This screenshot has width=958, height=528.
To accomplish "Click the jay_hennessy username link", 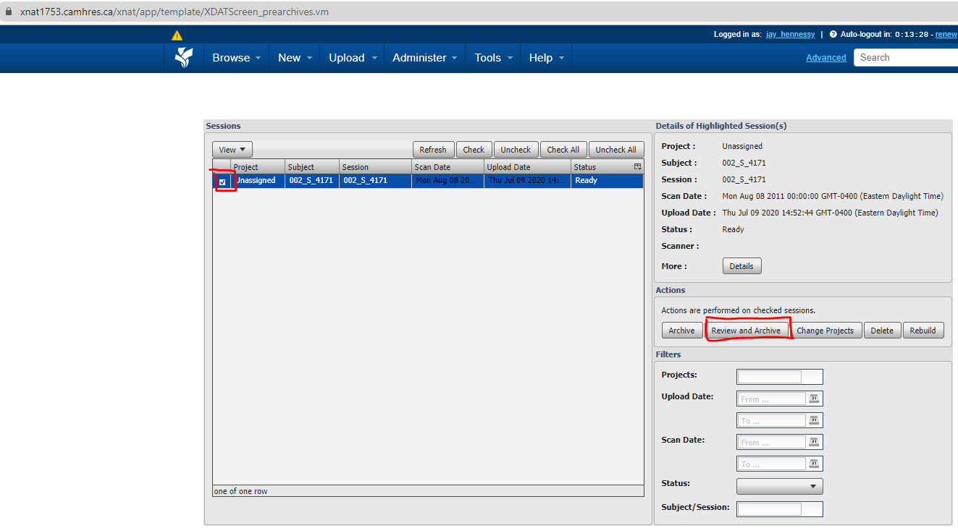I will pyautogui.click(x=790, y=34).
